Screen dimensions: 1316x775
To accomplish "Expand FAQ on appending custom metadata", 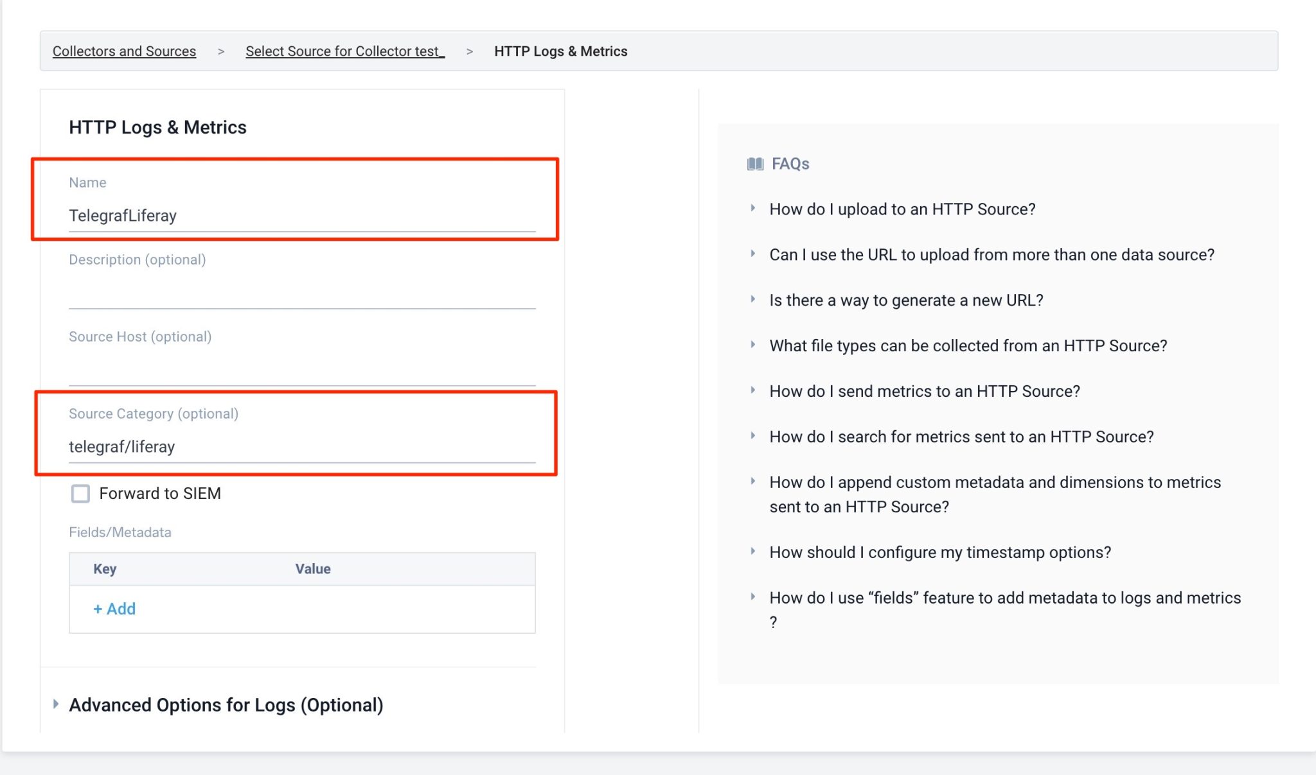I will [x=995, y=483].
